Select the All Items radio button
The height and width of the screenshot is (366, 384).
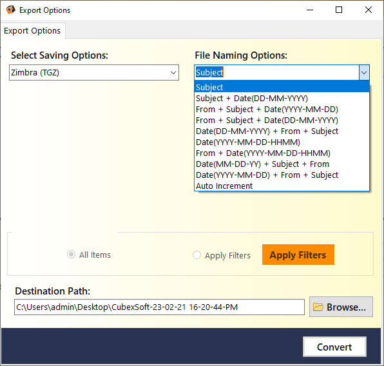point(72,255)
